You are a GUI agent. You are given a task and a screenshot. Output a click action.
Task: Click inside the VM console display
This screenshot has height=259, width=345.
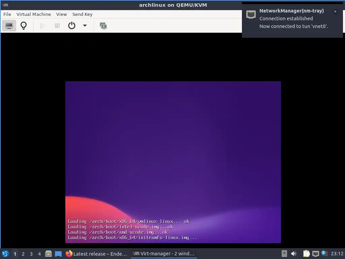pyautogui.click(x=173, y=162)
